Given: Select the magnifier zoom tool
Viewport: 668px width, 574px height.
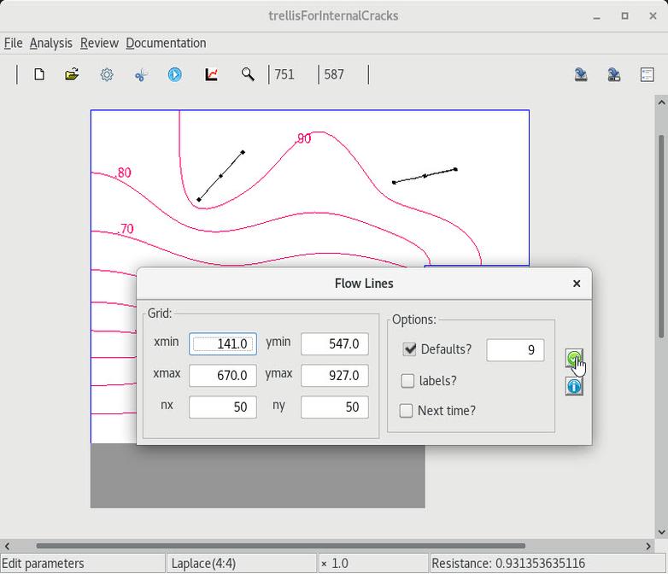Looking at the screenshot, I should 248,75.
